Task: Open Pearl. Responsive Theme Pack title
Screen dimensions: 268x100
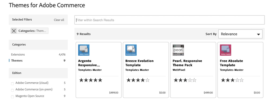Action: pyautogui.click(x=187, y=63)
